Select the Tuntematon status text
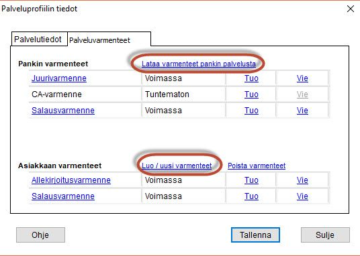The height and width of the screenshot is (256, 360). pos(167,94)
